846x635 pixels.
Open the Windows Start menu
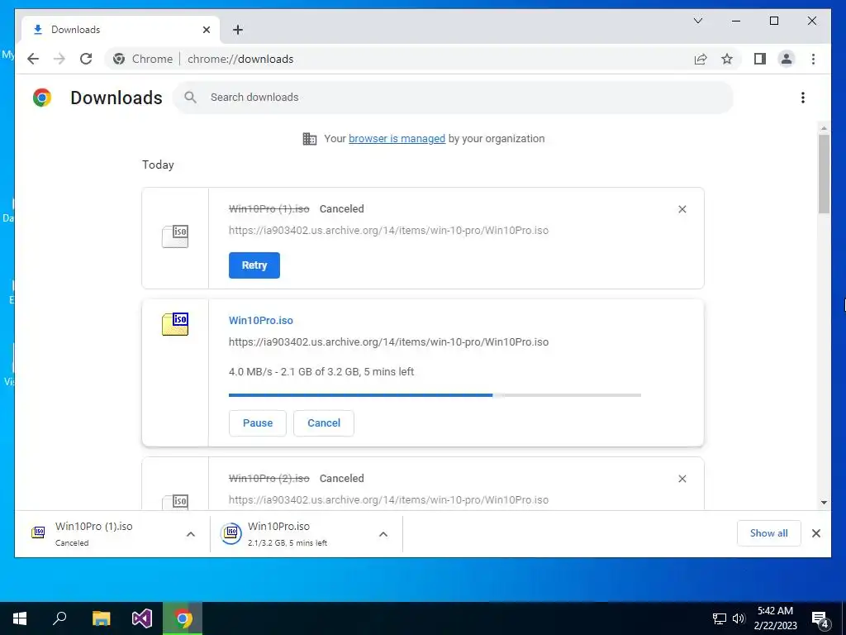click(20, 618)
